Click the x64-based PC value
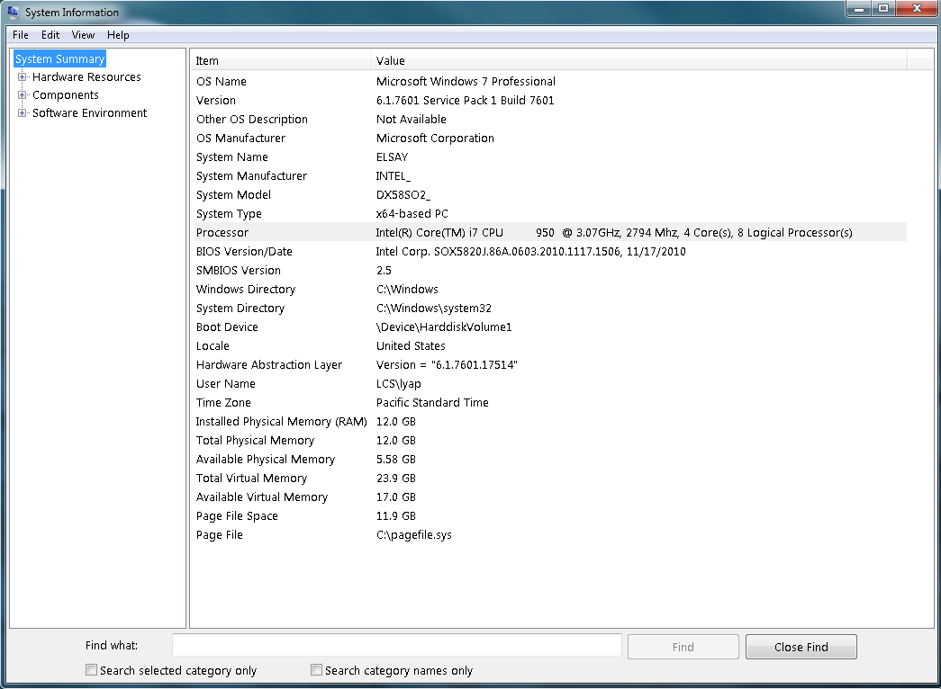Image resolution: width=941 pixels, height=689 pixels. [412, 213]
